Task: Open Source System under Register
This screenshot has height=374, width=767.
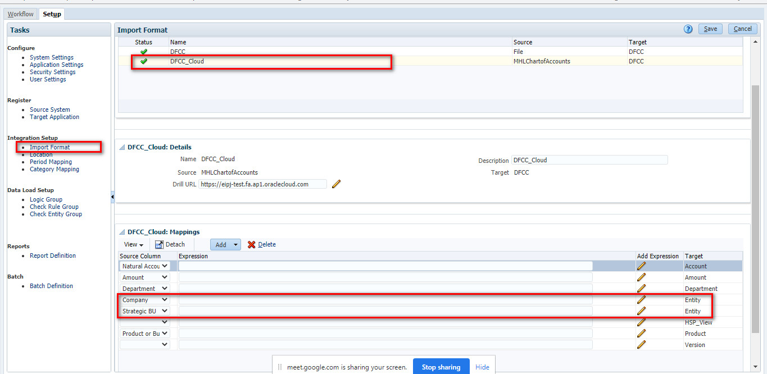Action: tap(50, 110)
